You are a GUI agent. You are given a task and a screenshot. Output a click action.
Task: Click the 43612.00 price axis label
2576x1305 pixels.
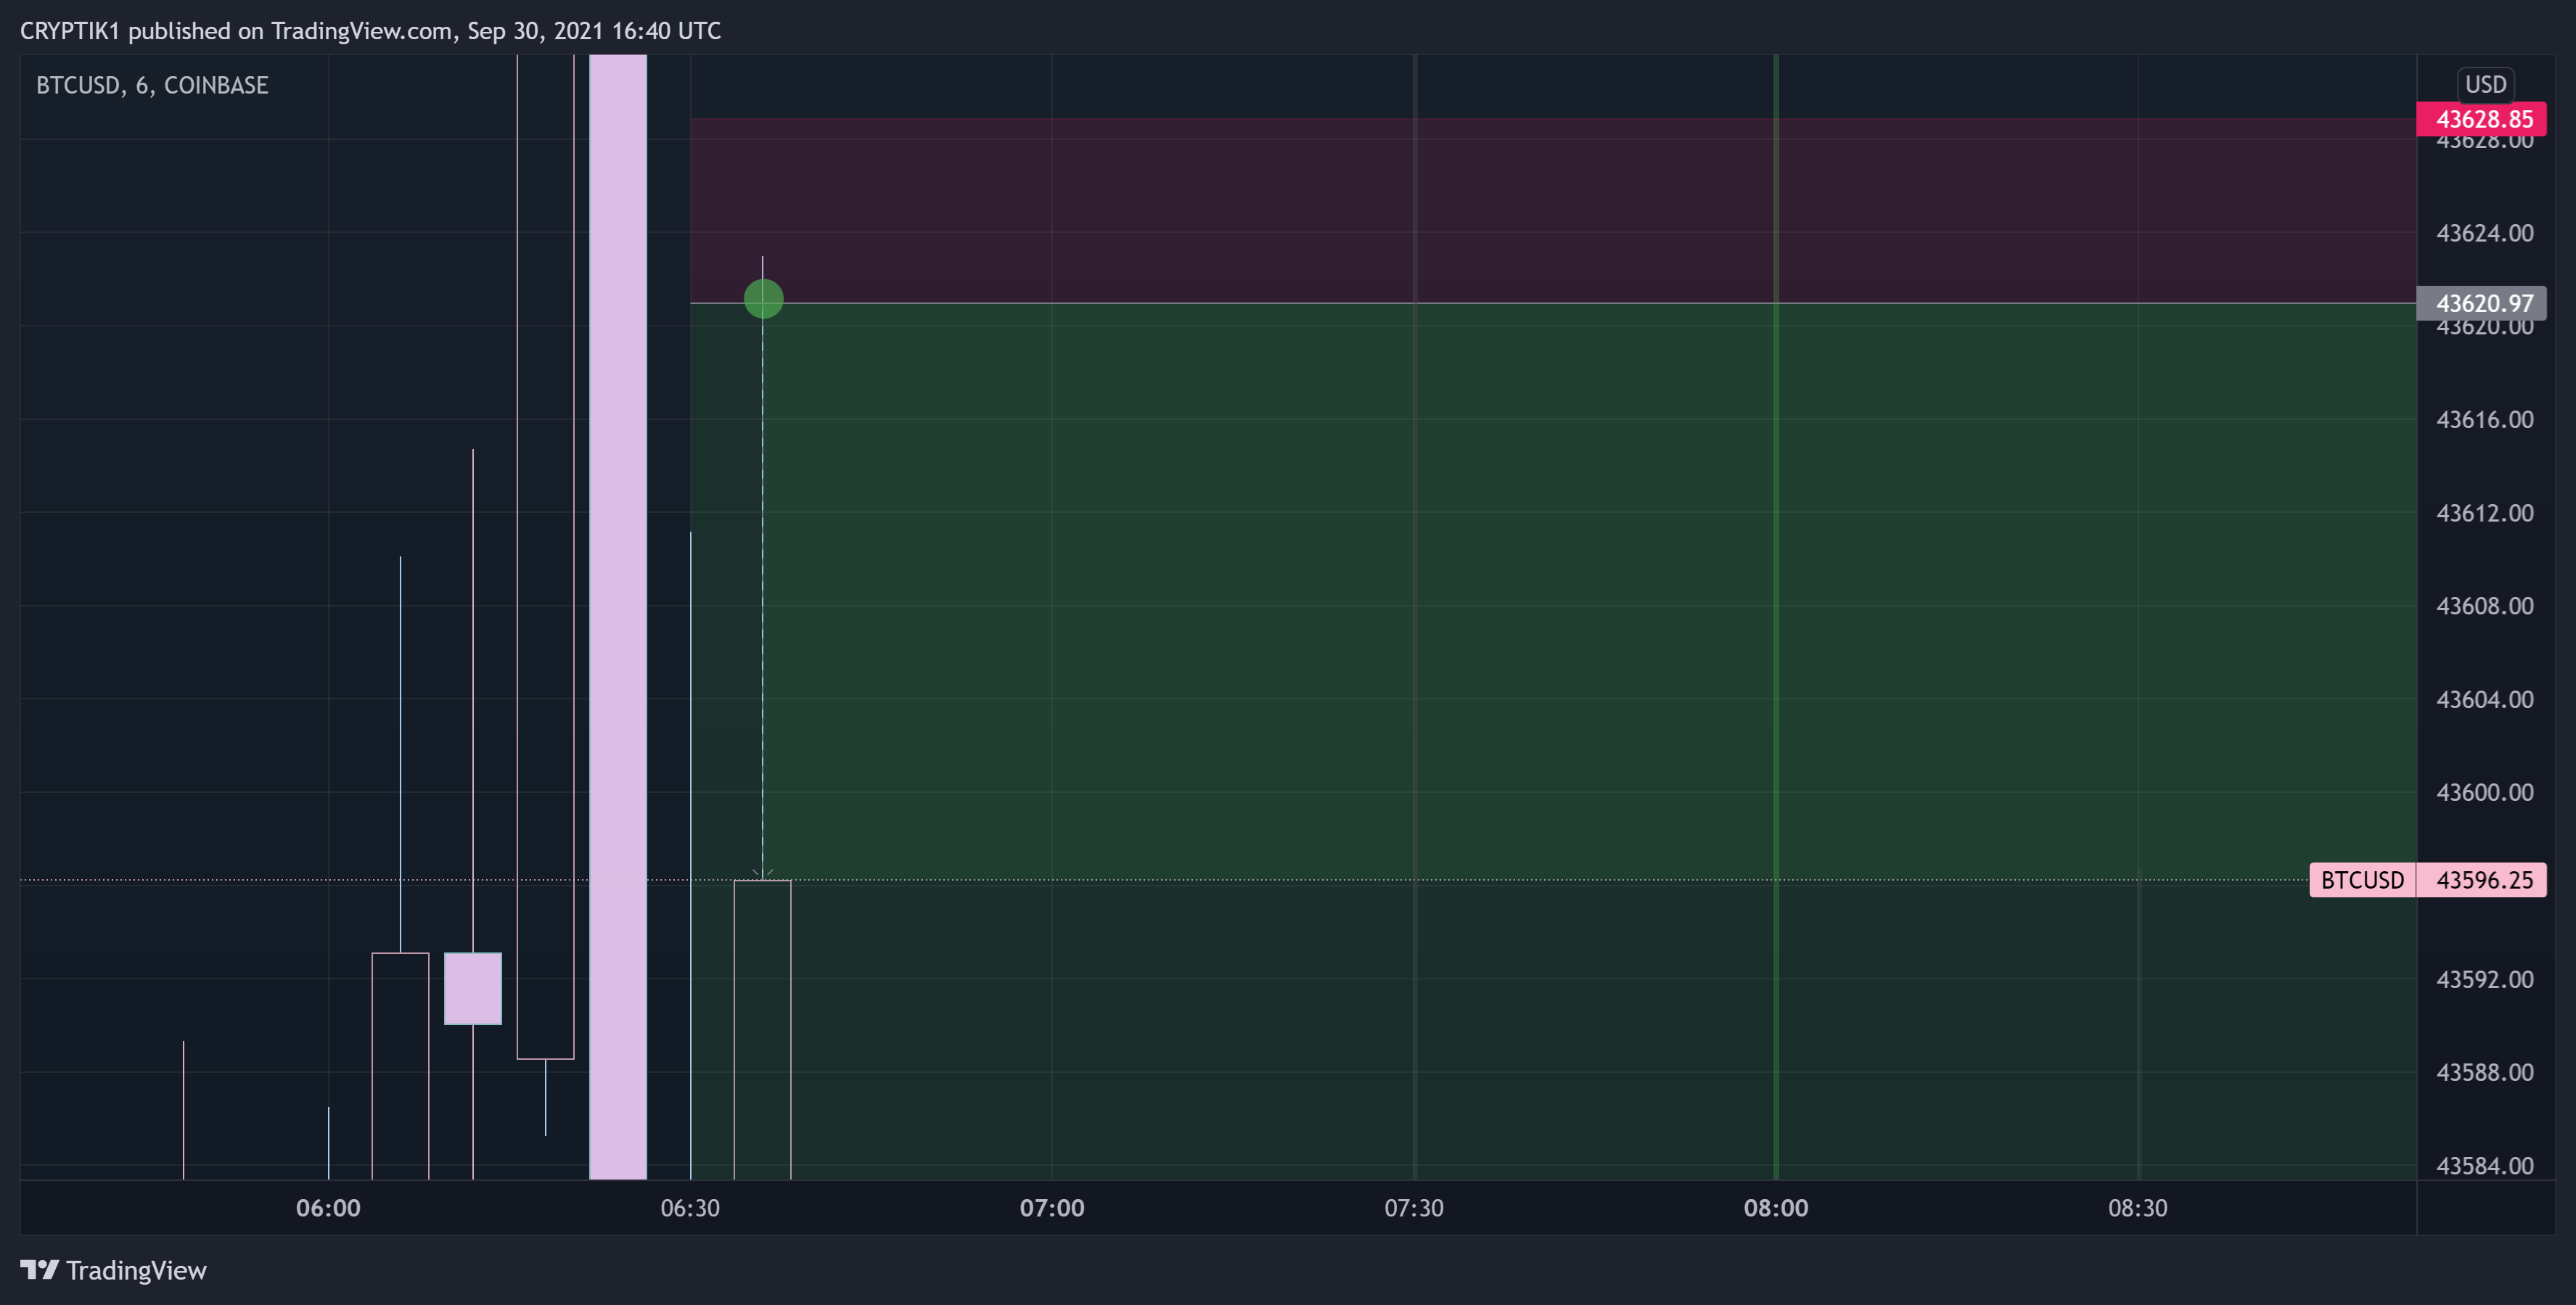click(2485, 513)
